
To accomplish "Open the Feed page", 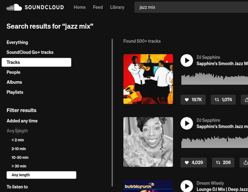I will click(x=98, y=7).
